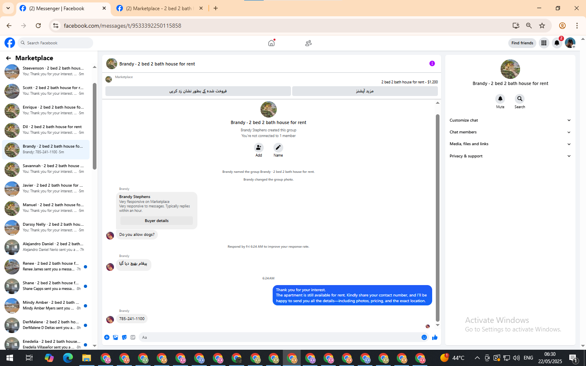Choose a GIF in the composer
Screen dimensions: 586x366
[133, 337]
